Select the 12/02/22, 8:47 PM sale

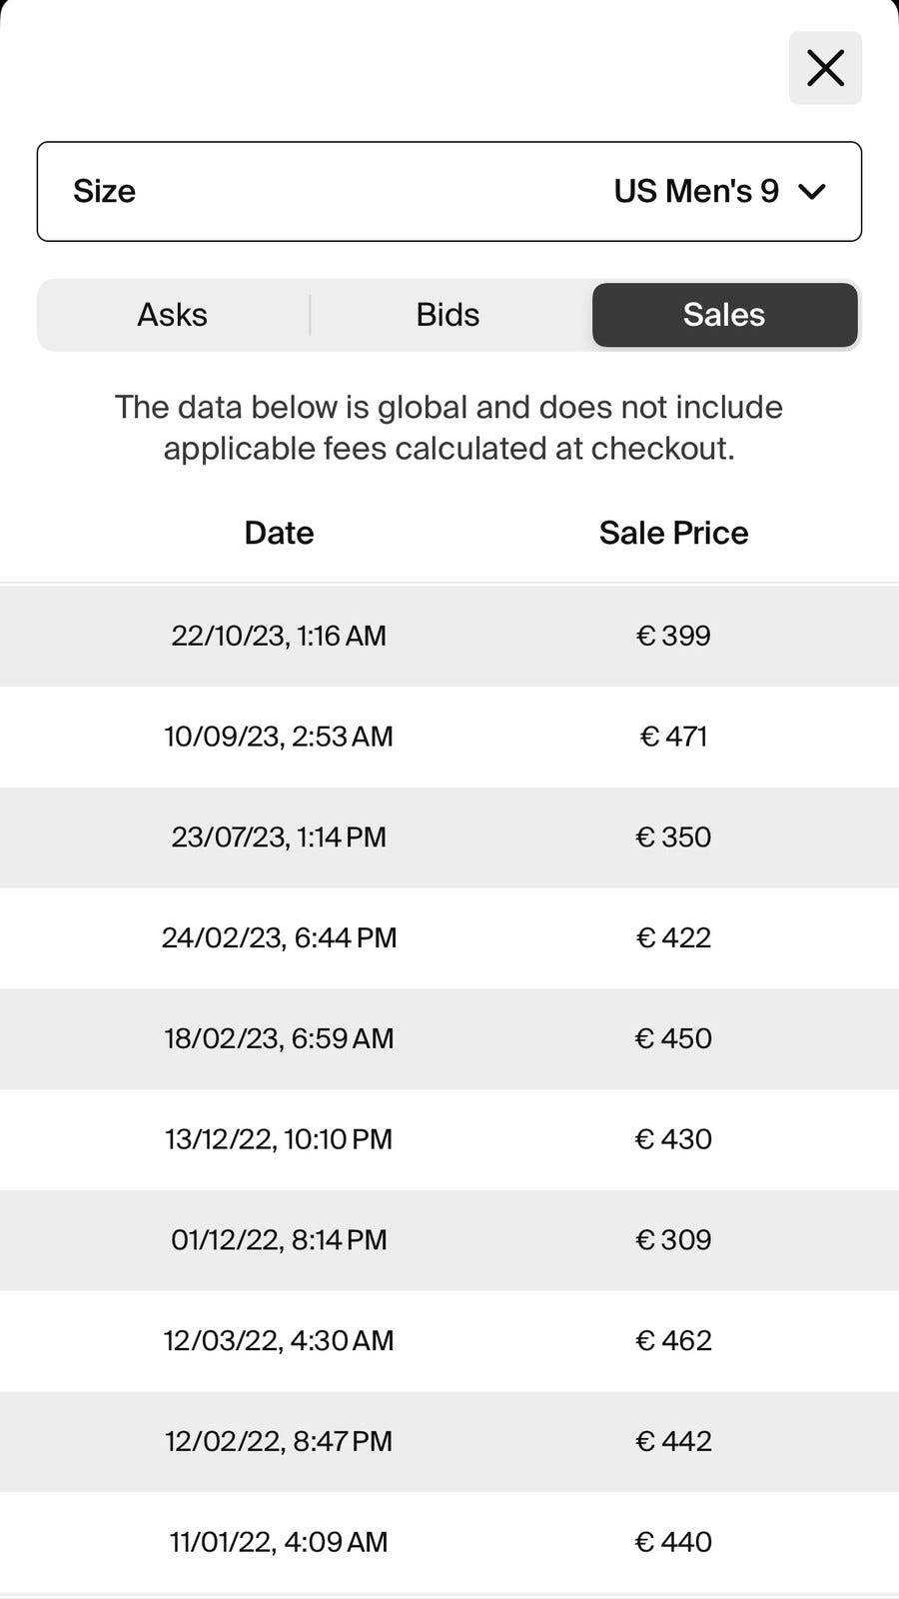[279, 1441]
